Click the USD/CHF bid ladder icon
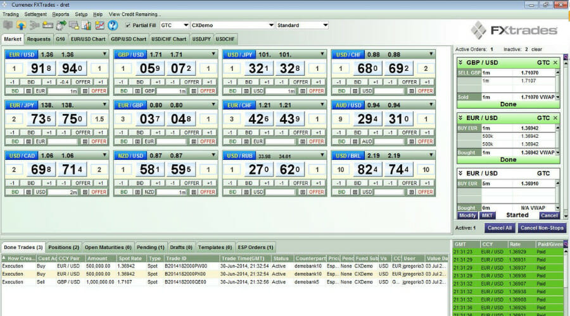Viewport: 570px width, 316px height. (x=355, y=91)
